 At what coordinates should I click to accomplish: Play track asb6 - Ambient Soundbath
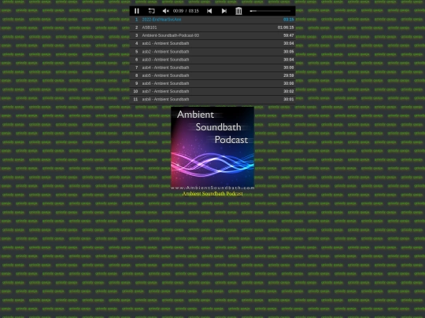pos(213,83)
